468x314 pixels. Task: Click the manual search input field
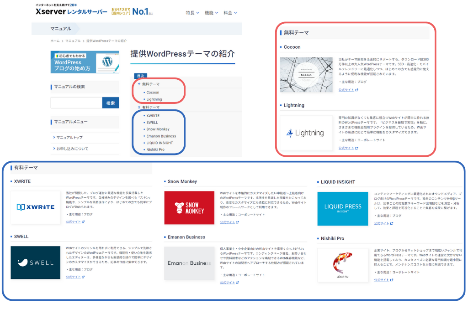76,103
